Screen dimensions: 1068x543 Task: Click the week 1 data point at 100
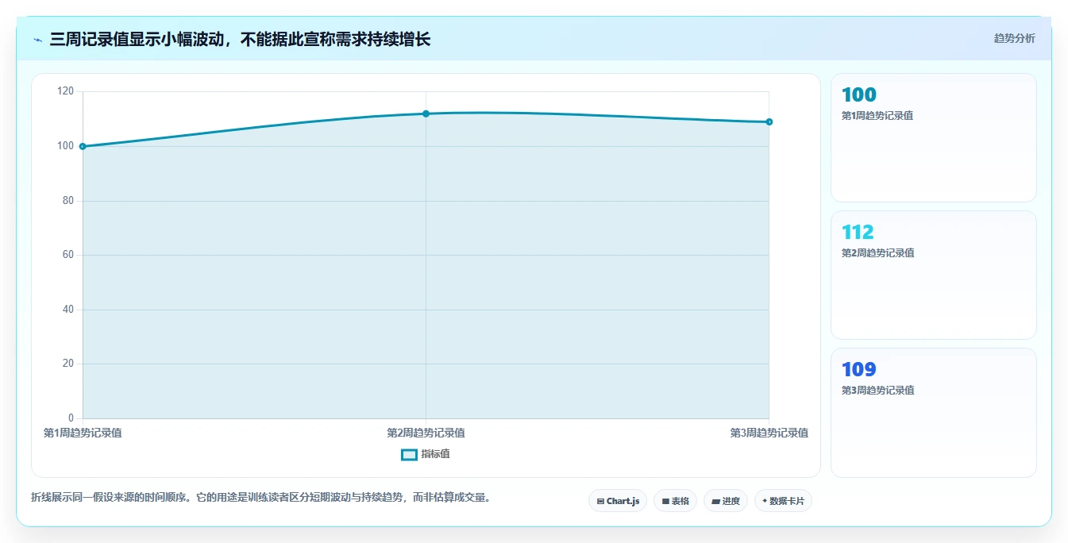83,146
